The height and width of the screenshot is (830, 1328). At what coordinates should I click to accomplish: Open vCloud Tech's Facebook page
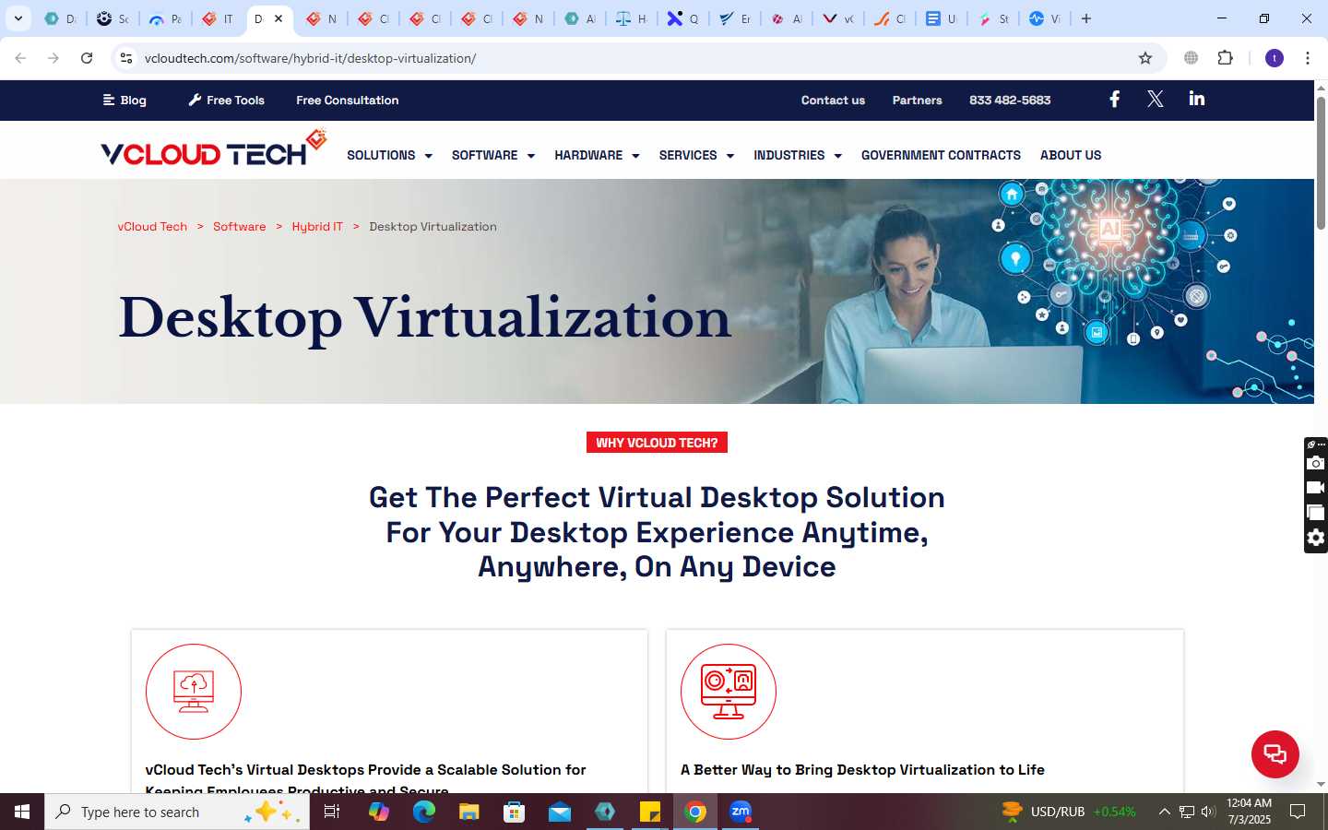coord(1114,99)
